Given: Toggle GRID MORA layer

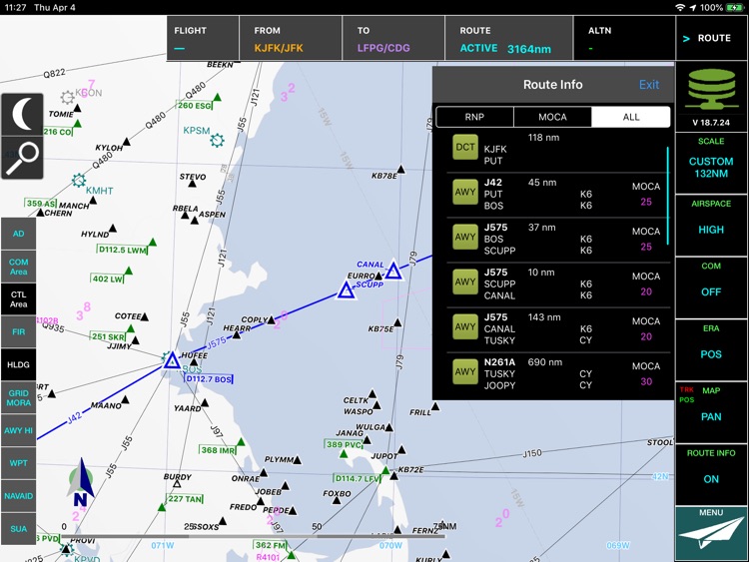Looking at the screenshot, I should [x=18, y=397].
